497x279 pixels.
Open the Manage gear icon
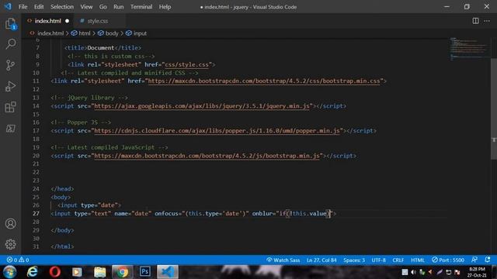tap(10, 244)
